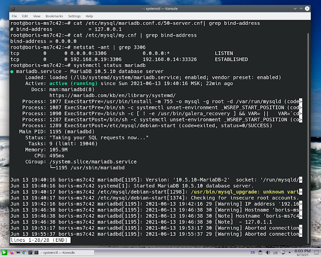The width and height of the screenshot is (321, 257).
Task: Click 'systemctl status mariadb' command text
Action: click(x=110, y=66)
